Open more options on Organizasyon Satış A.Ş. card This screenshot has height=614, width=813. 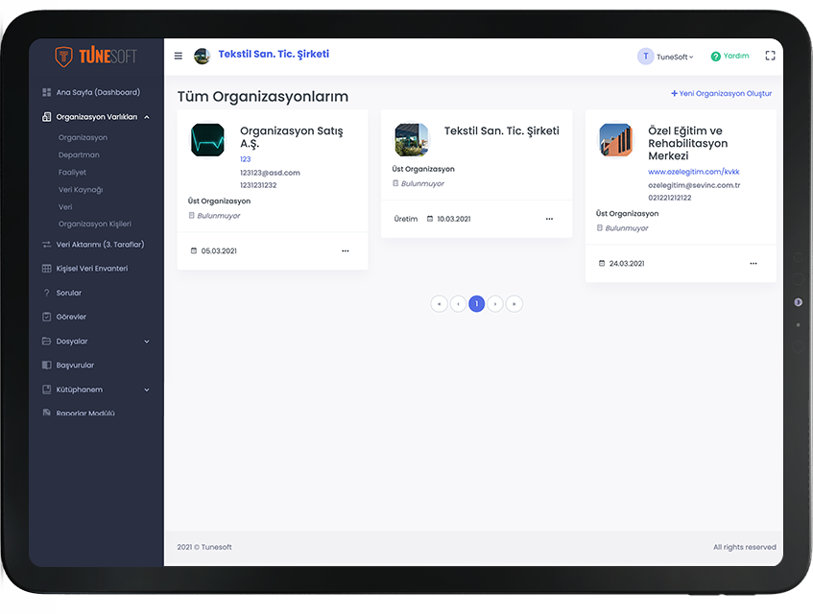pos(346,250)
